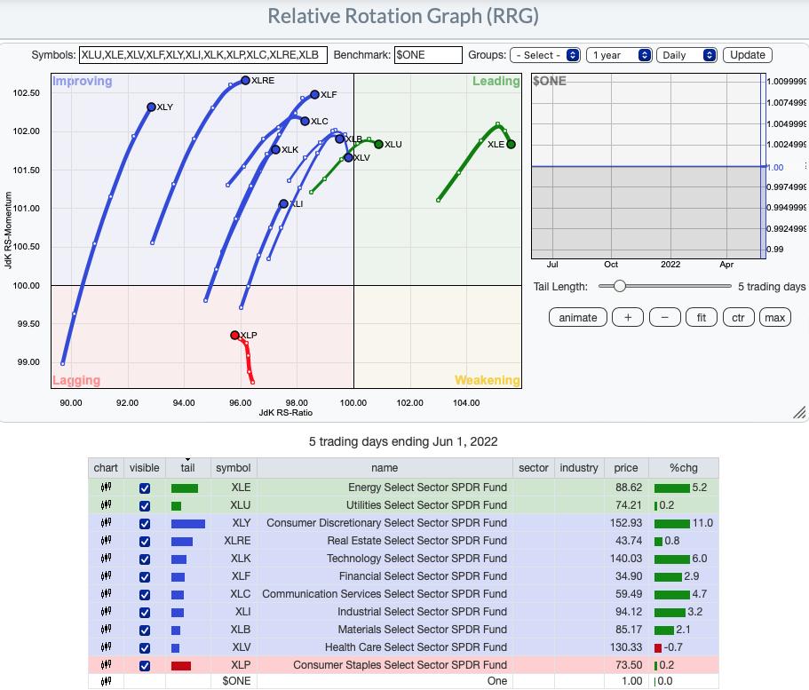This screenshot has height=690, width=809.
Task: Sort table by price column
Action: point(626,468)
